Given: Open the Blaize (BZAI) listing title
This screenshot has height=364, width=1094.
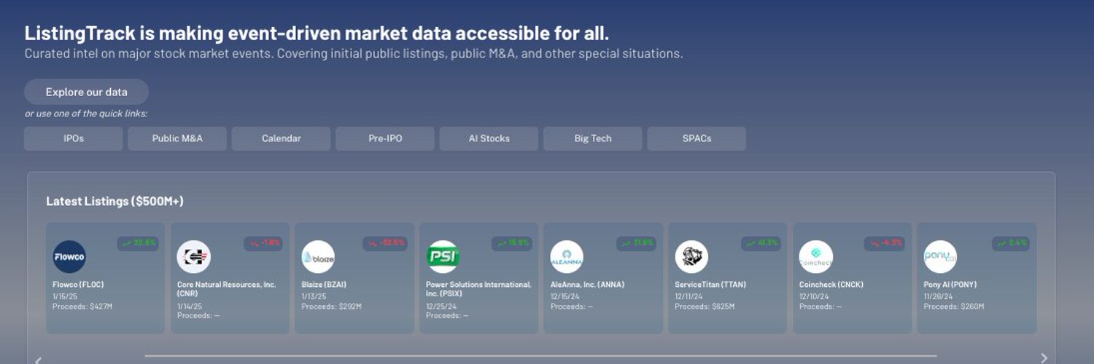Looking at the screenshot, I should [324, 285].
